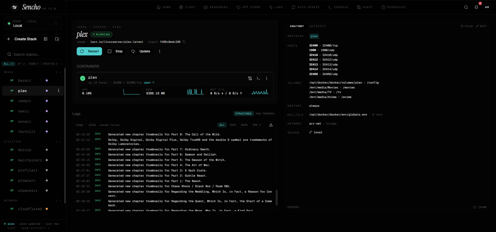Viewport: 496px width, 232px height.
Task: Open APP STORE in top navigation
Action: pos(249,7)
